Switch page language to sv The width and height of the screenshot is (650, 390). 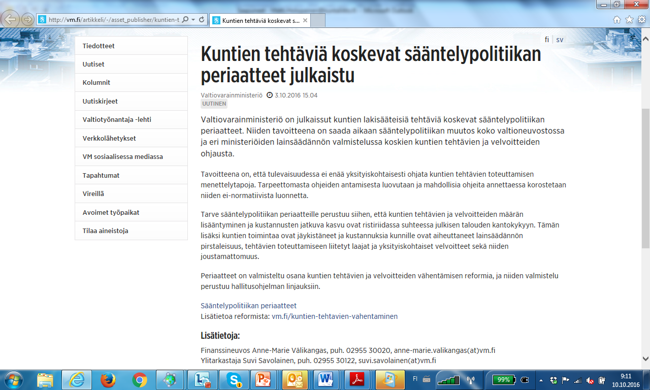[560, 40]
